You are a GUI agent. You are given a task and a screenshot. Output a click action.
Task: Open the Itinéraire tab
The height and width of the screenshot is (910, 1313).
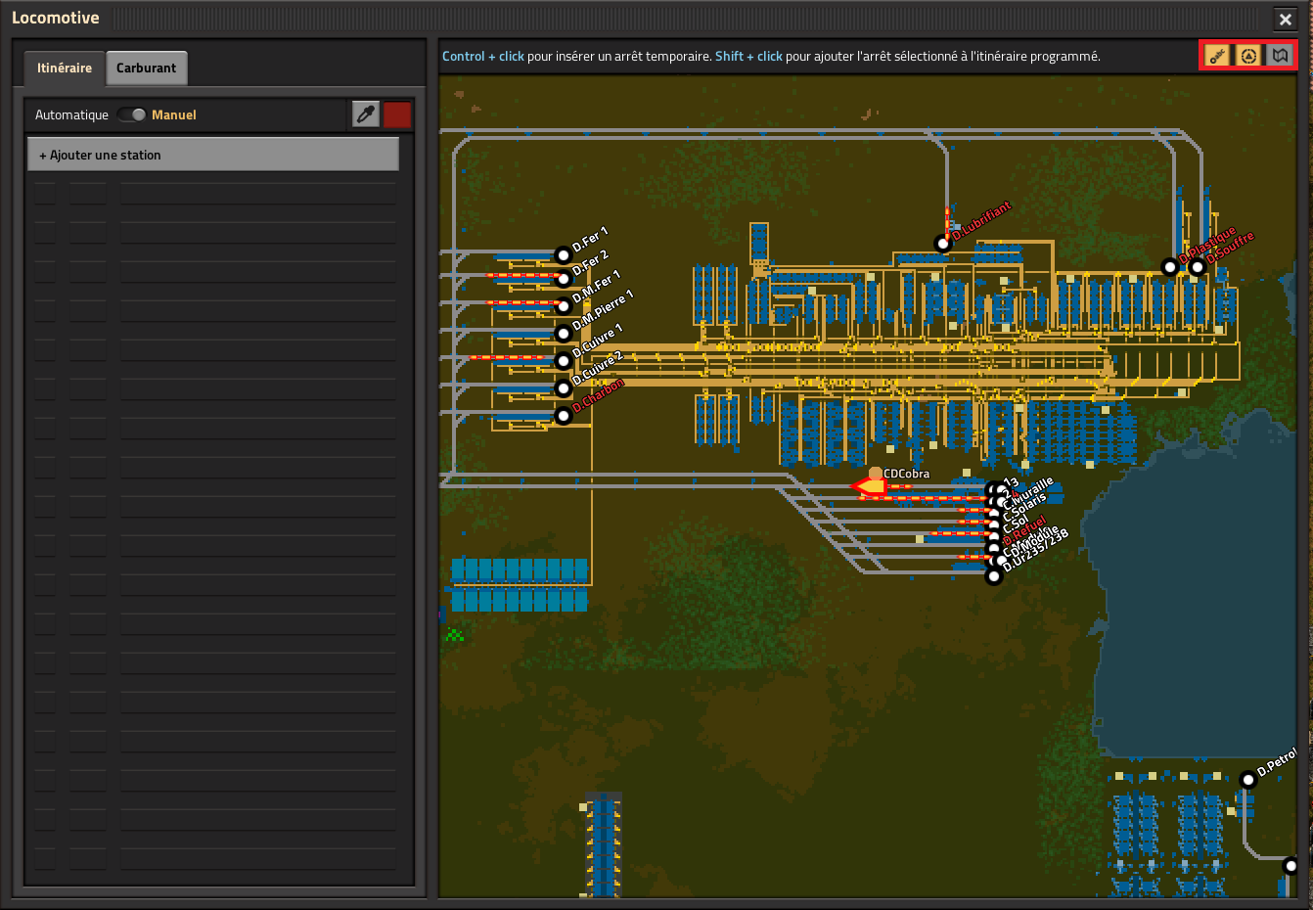click(x=65, y=68)
